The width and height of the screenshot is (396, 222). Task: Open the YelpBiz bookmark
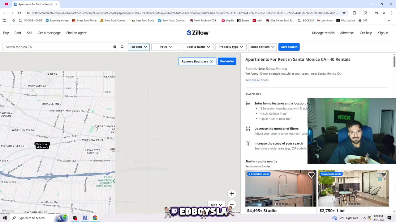(227, 21)
